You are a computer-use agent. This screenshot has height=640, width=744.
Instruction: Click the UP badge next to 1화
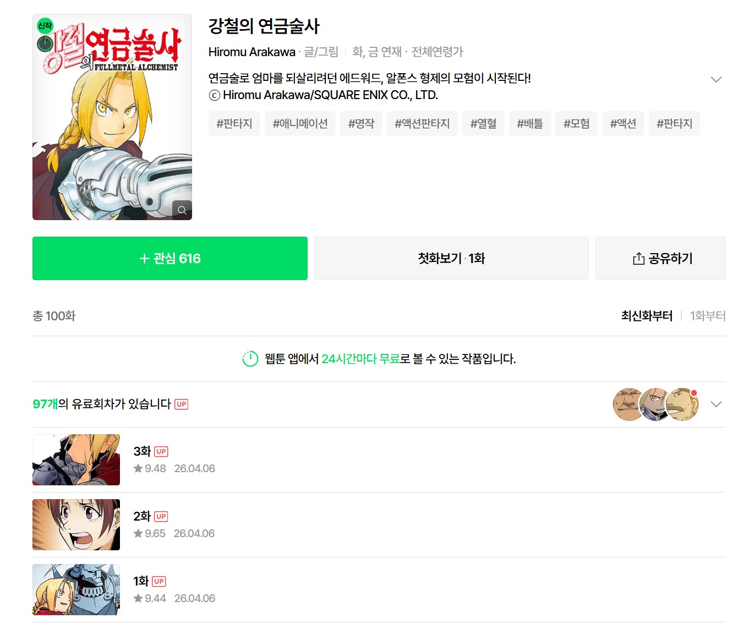[159, 582]
